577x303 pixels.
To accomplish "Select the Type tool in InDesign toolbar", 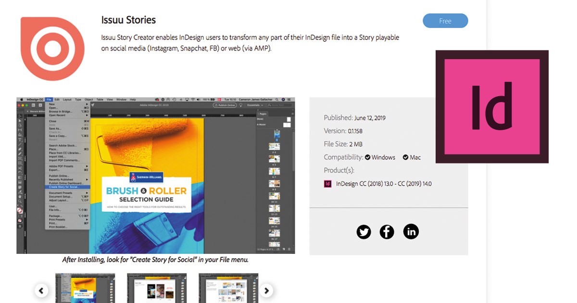I will click(x=20, y=140).
